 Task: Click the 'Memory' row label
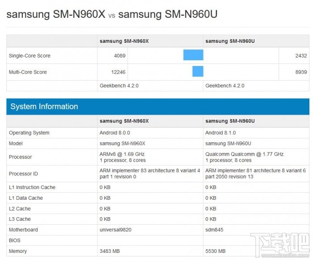18,251
